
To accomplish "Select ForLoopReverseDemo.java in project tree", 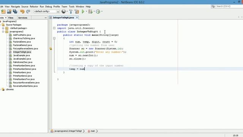I will click(x=25, y=49).
